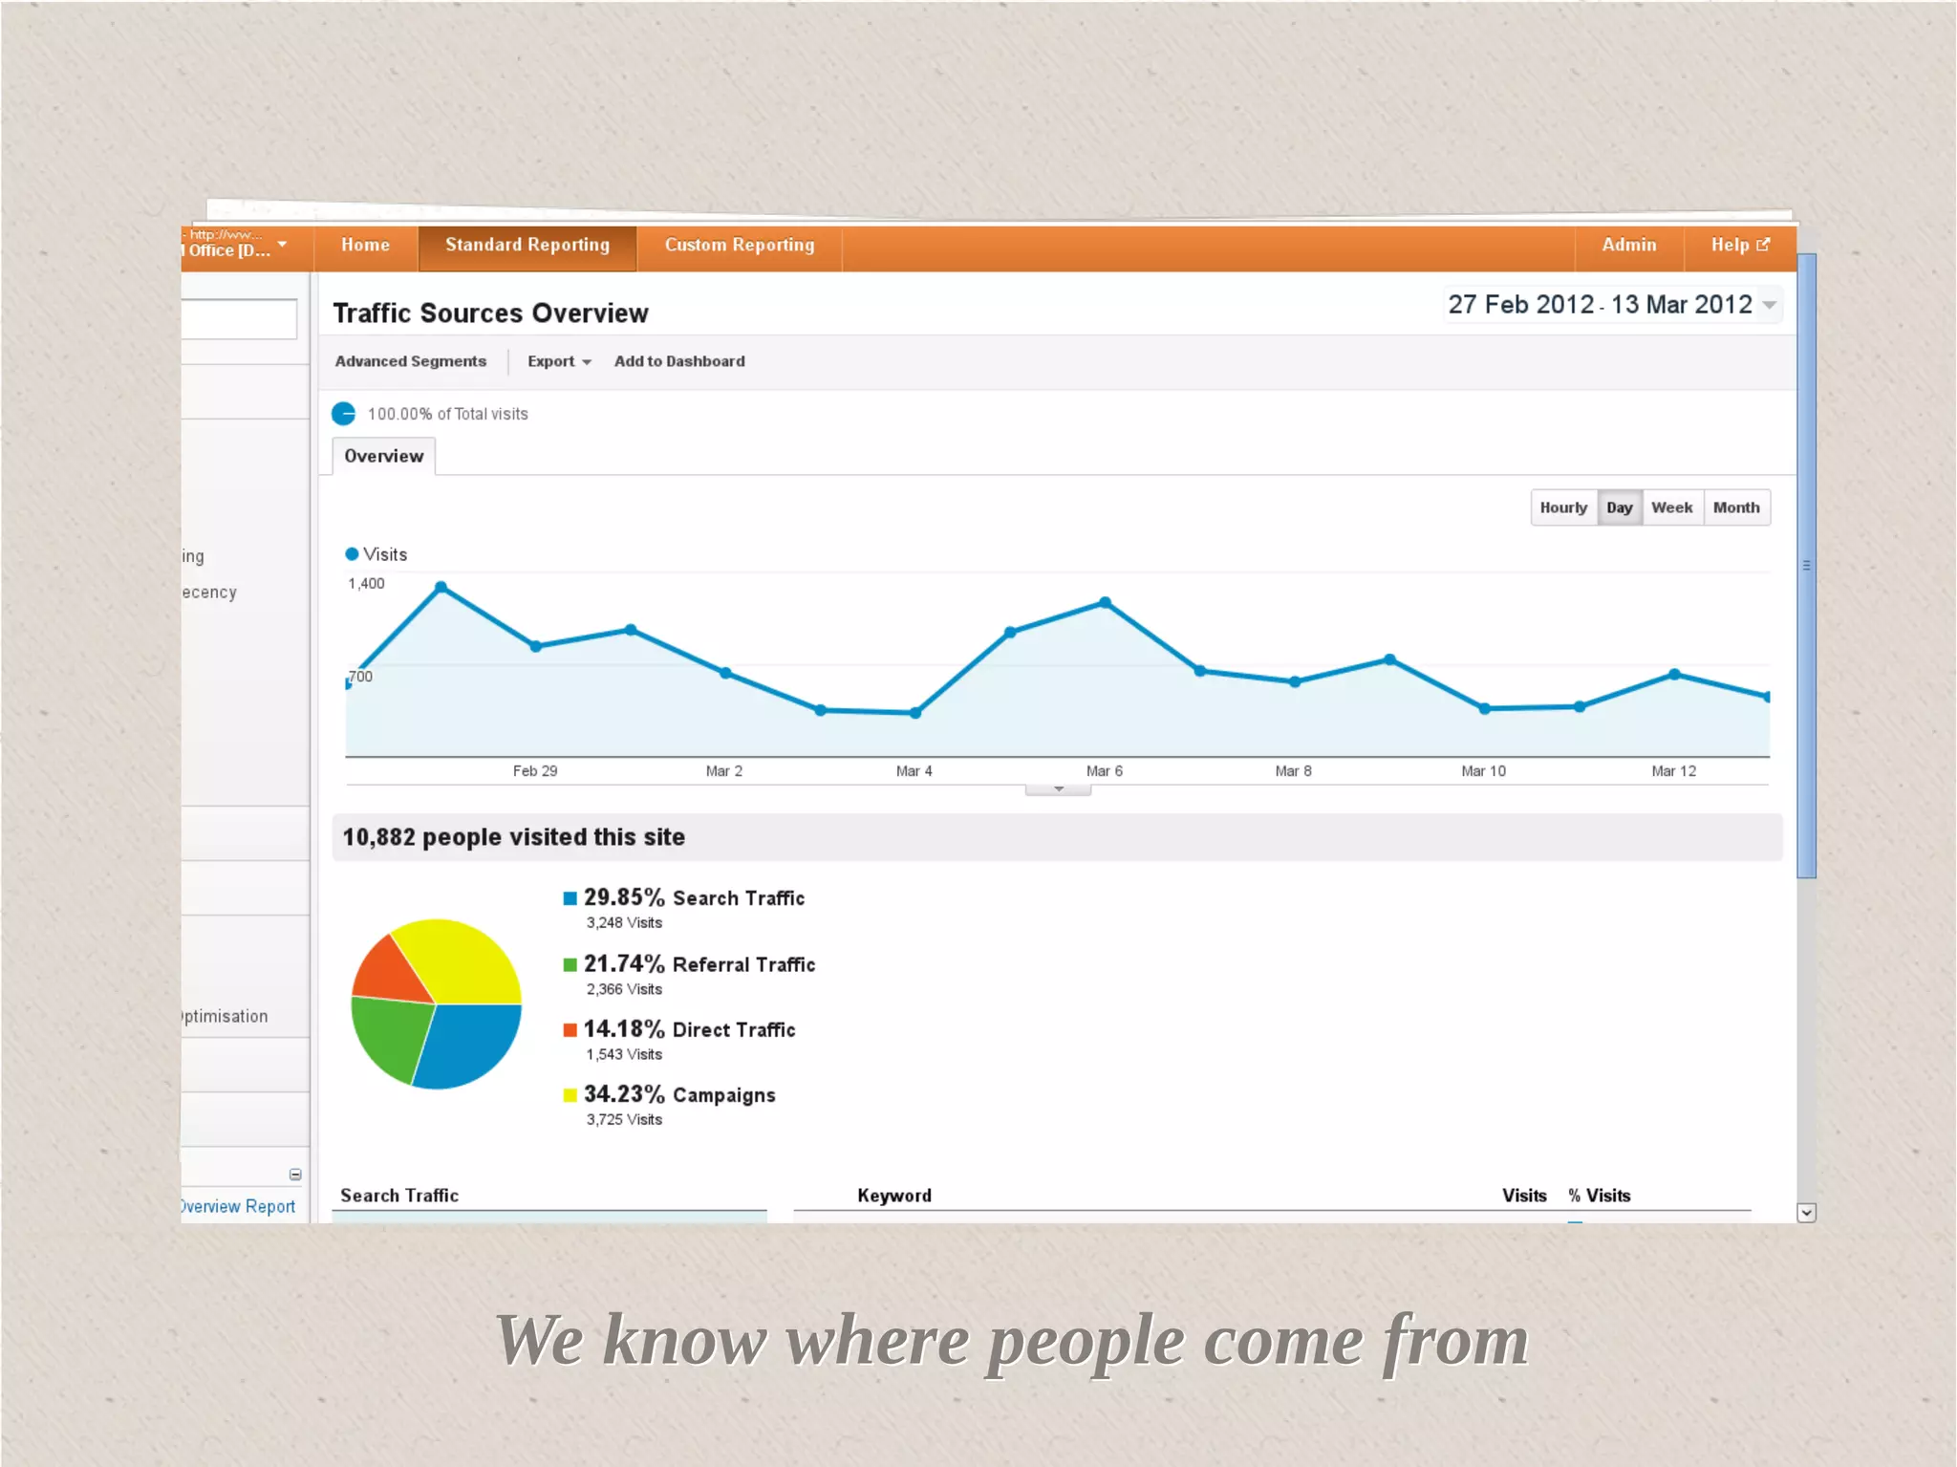Click the scroll down arrow on scrollbar
Viewport: 1957px width, 1467px height.
coord(1805,1213)
